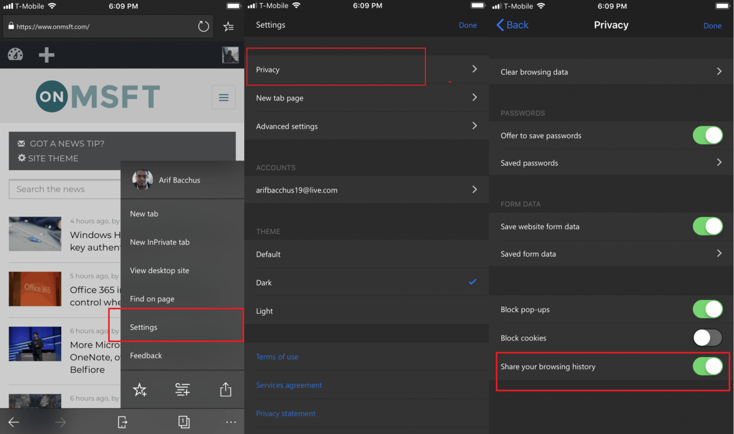Screen dimensions: 734x434
Task: Open the reading list hub icon
Action: tap(183, 389)
